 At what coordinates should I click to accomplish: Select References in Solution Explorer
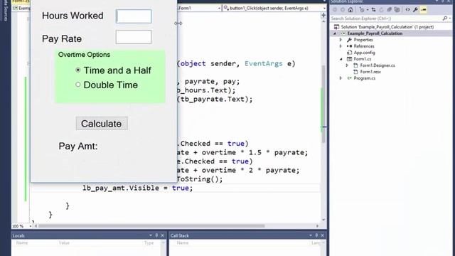[x=364, y=46]
